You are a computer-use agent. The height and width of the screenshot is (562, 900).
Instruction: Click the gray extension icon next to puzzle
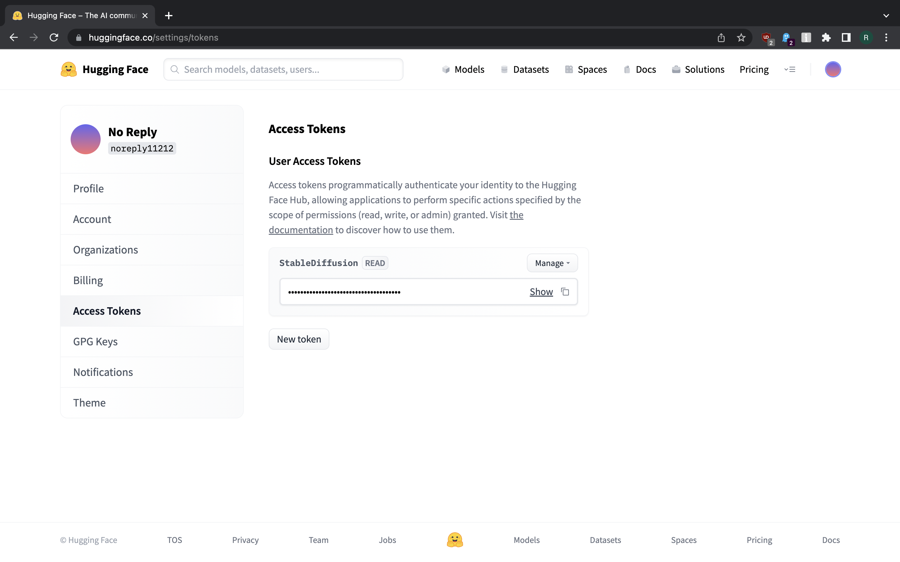coord(806,37)
